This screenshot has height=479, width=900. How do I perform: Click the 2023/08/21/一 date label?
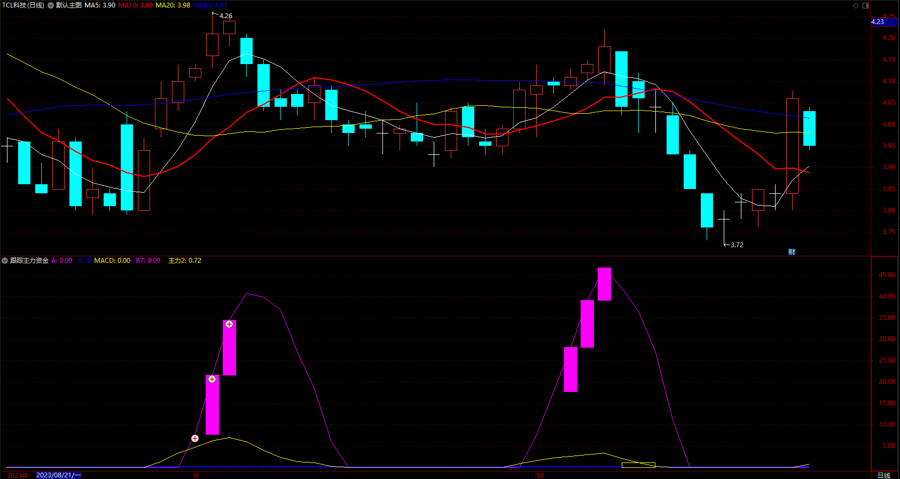(58, 475)
